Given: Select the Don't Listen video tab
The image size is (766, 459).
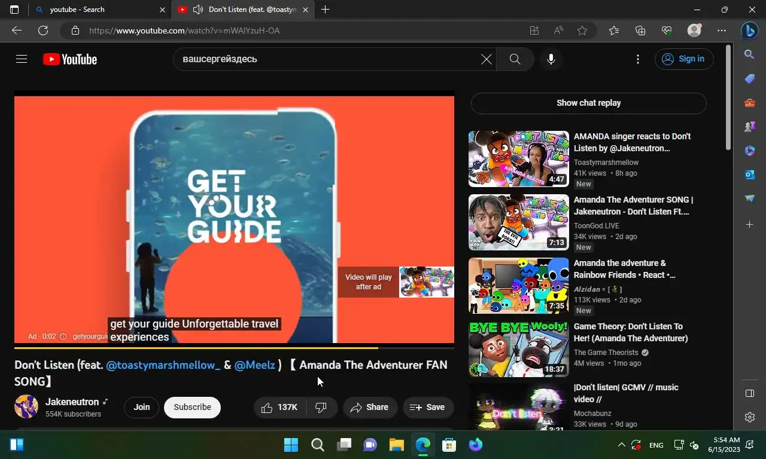Looking at the screenshot, I should (242, 10).
